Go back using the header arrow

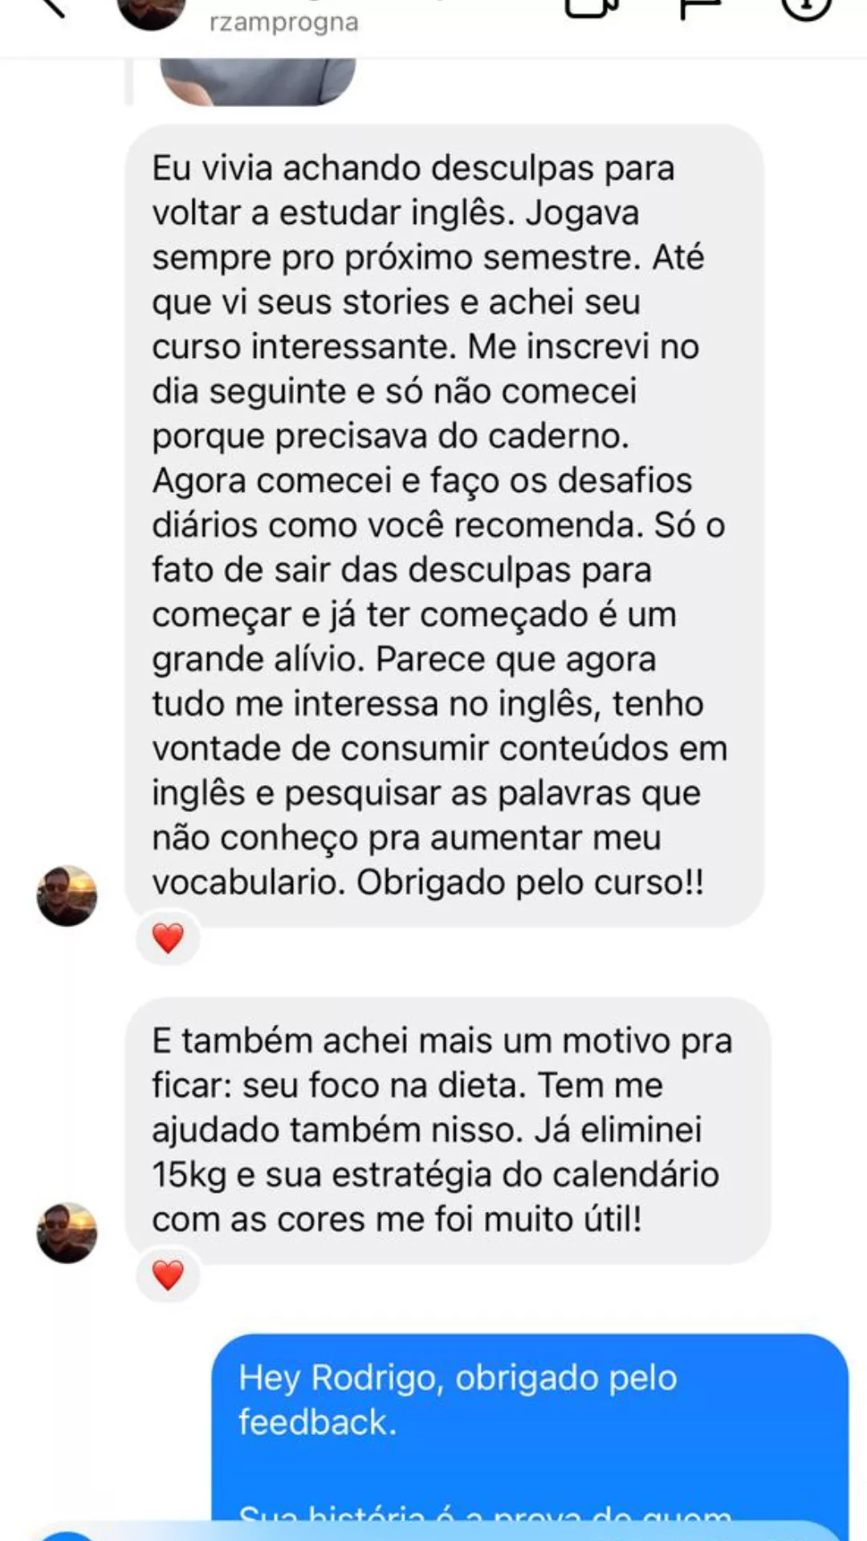(x=50, y=6)
